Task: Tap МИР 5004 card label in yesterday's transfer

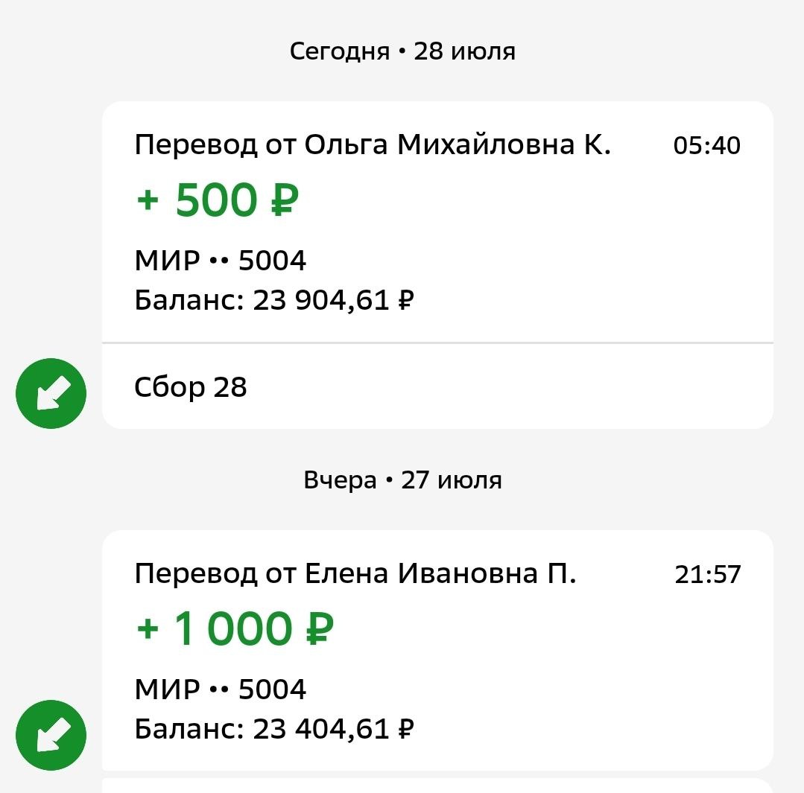Action: [x=220, y=689]
